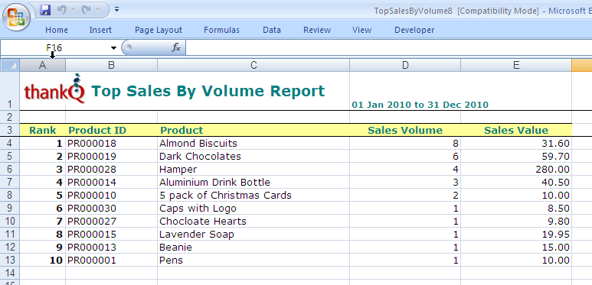The height and width of the screenshot is (285, 592).
Task: Open the Redo history dropdown arrow
Action: (98, 10)
